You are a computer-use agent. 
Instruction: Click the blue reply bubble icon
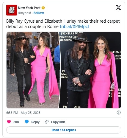tap(27, 122)
